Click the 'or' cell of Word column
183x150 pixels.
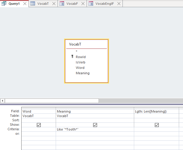[x=39, y=134]
